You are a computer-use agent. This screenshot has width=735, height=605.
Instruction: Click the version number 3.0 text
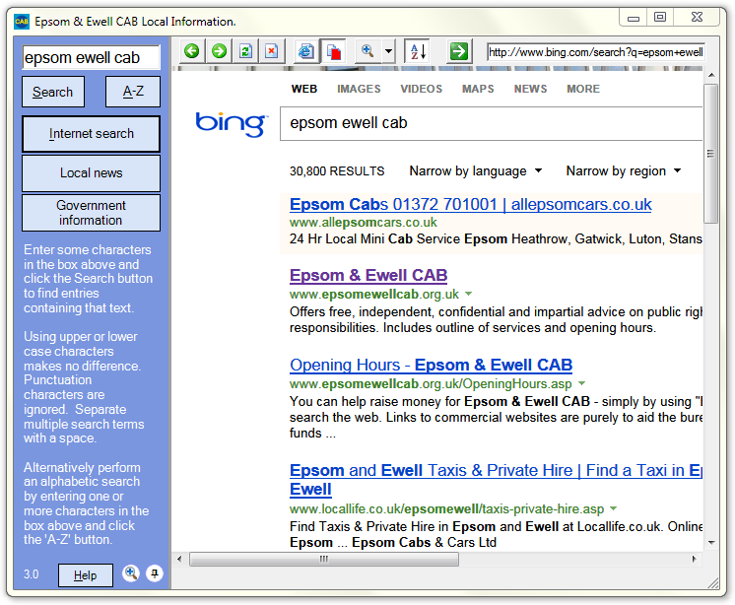pyautogui.click(x=31, y=574)
